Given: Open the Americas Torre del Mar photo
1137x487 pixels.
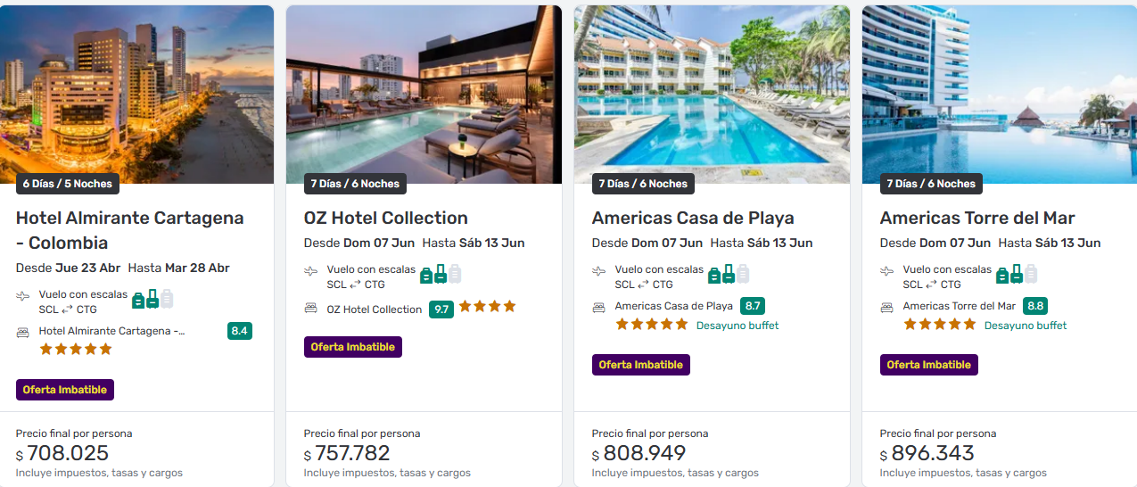Looking at the screenshot, I should (999, 89).
